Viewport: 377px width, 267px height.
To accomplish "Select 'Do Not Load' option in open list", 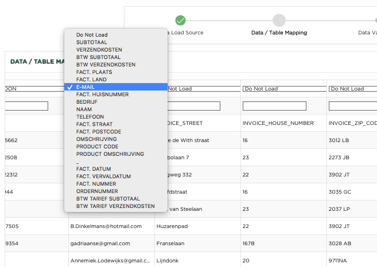I will tap(92, 35).
